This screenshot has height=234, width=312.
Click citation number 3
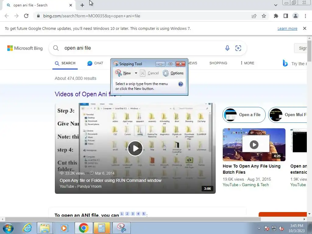[x=133, y=214]
